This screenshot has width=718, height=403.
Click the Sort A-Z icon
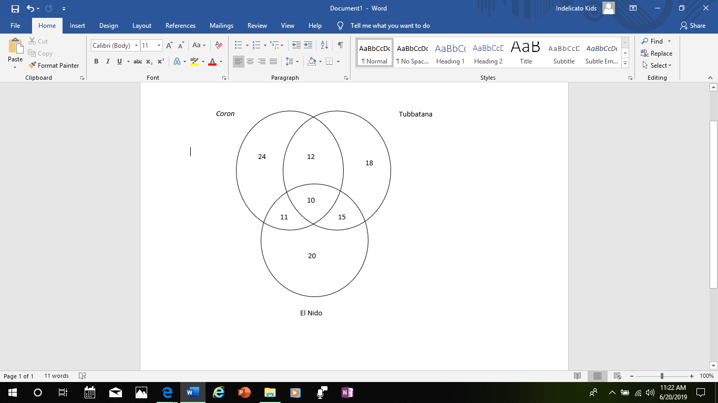(x=324, y=46)
